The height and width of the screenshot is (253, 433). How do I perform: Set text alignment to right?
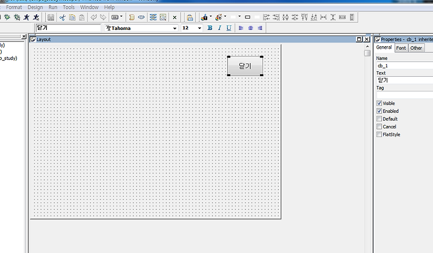coord(260,28)
